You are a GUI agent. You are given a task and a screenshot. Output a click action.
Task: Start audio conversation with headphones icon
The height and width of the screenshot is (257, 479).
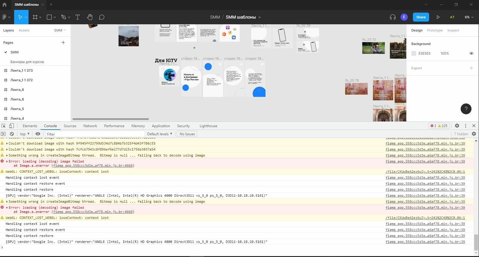point(392,17)
